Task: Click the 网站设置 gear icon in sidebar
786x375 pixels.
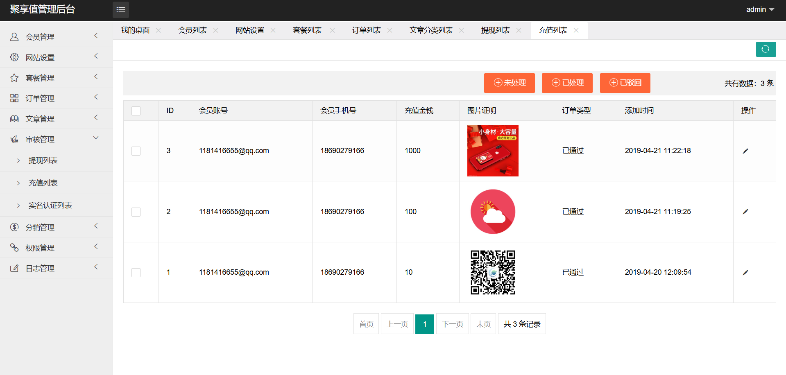Action: [14, 57]
